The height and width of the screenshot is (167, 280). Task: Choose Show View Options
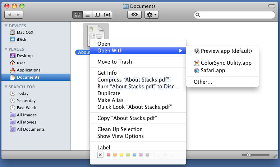(138, 136)
